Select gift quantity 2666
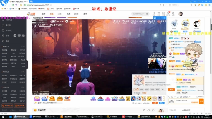 click(x=152, y=90)
